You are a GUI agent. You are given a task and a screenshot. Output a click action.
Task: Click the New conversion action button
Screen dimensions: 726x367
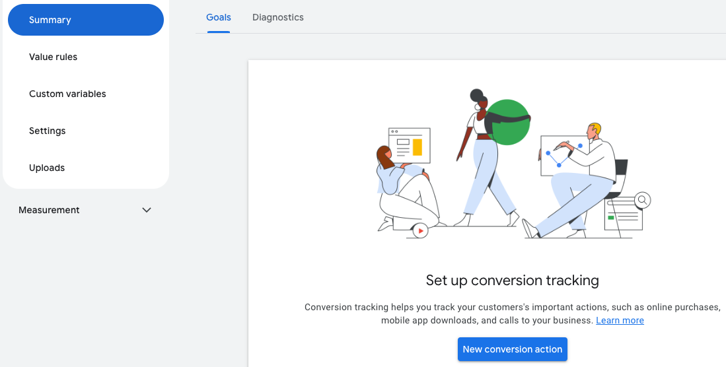pos(512,349)
